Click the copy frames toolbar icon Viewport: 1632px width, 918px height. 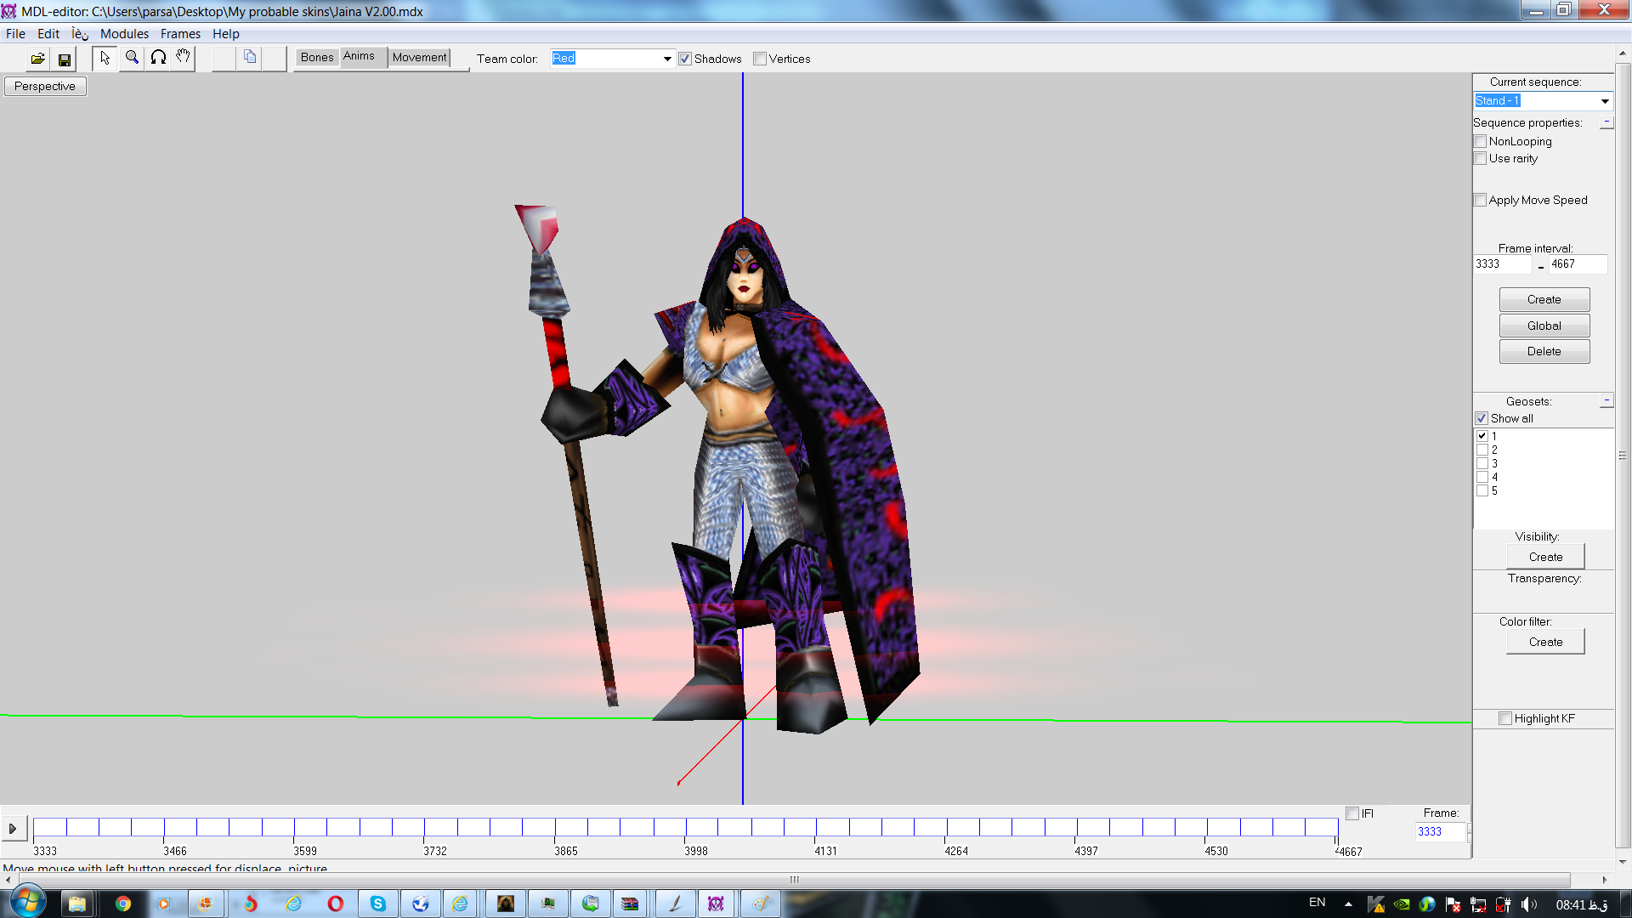click(250, 58)
